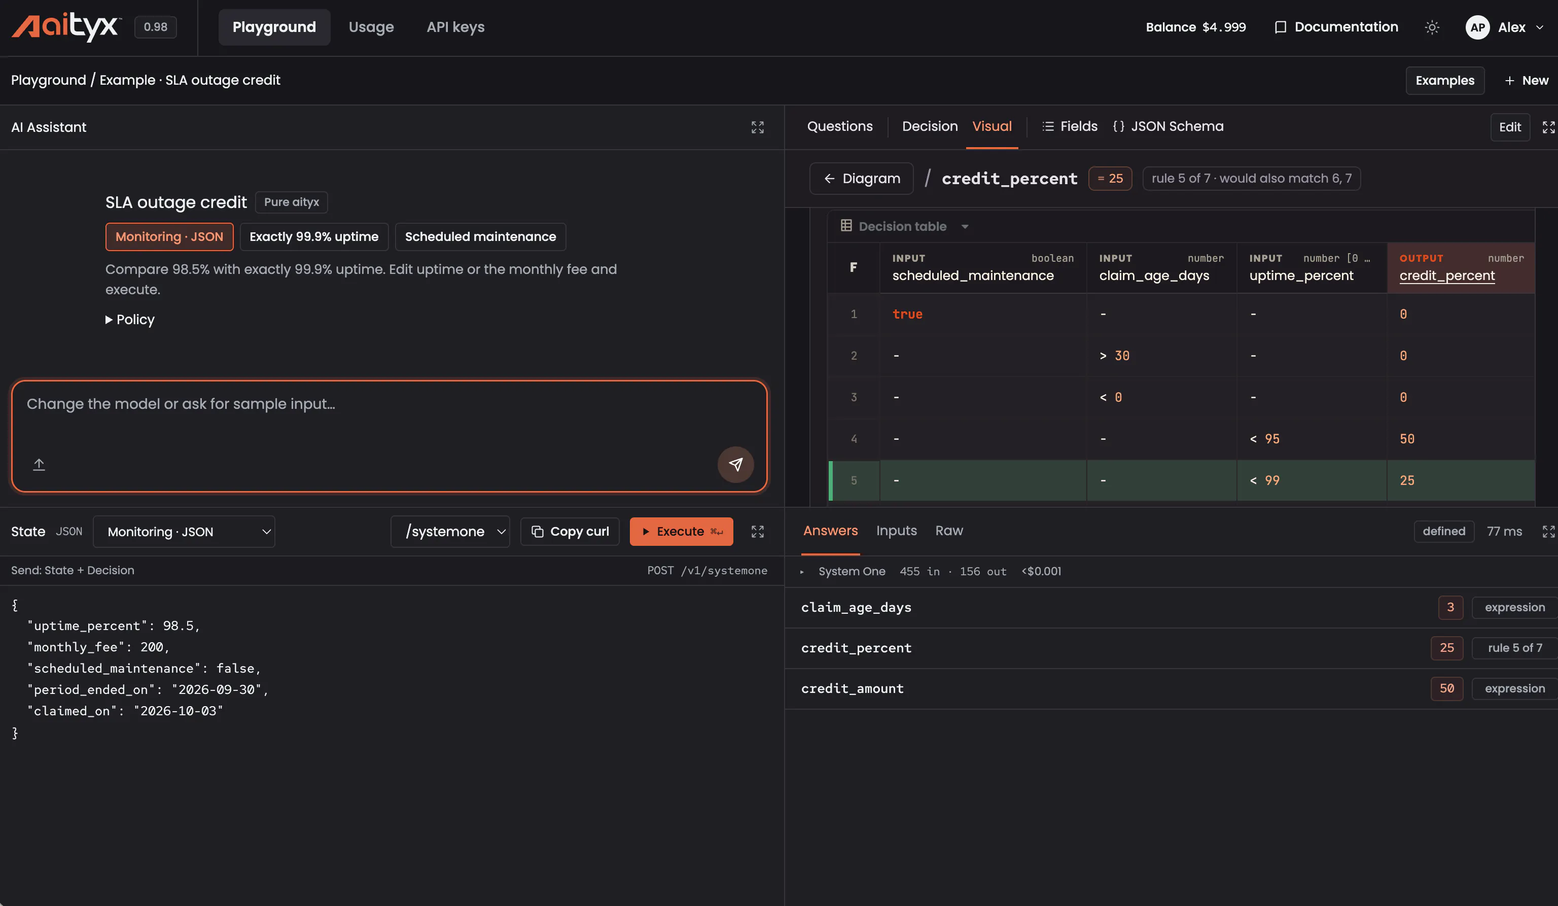
Task: Open the Decision table dropdown arrow
Action: (965, 226)
